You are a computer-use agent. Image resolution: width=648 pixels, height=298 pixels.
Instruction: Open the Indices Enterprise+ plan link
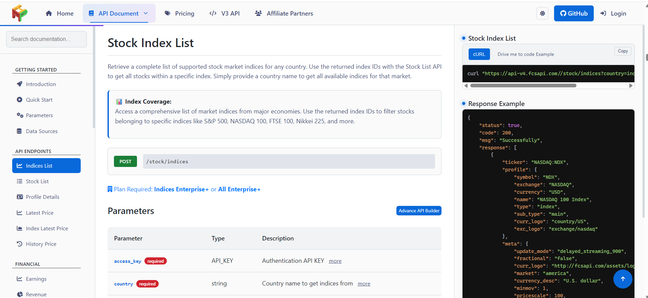181,189
